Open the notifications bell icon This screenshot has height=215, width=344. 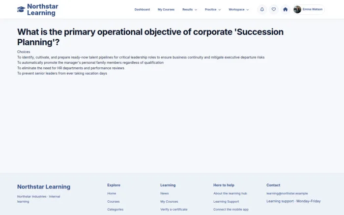pos(262,9)
